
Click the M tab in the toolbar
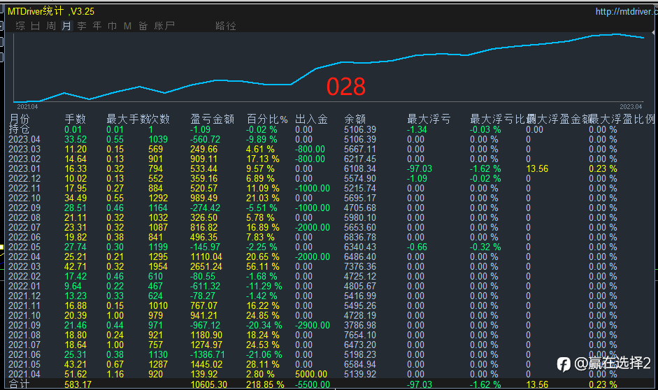[x=127, y=26]
